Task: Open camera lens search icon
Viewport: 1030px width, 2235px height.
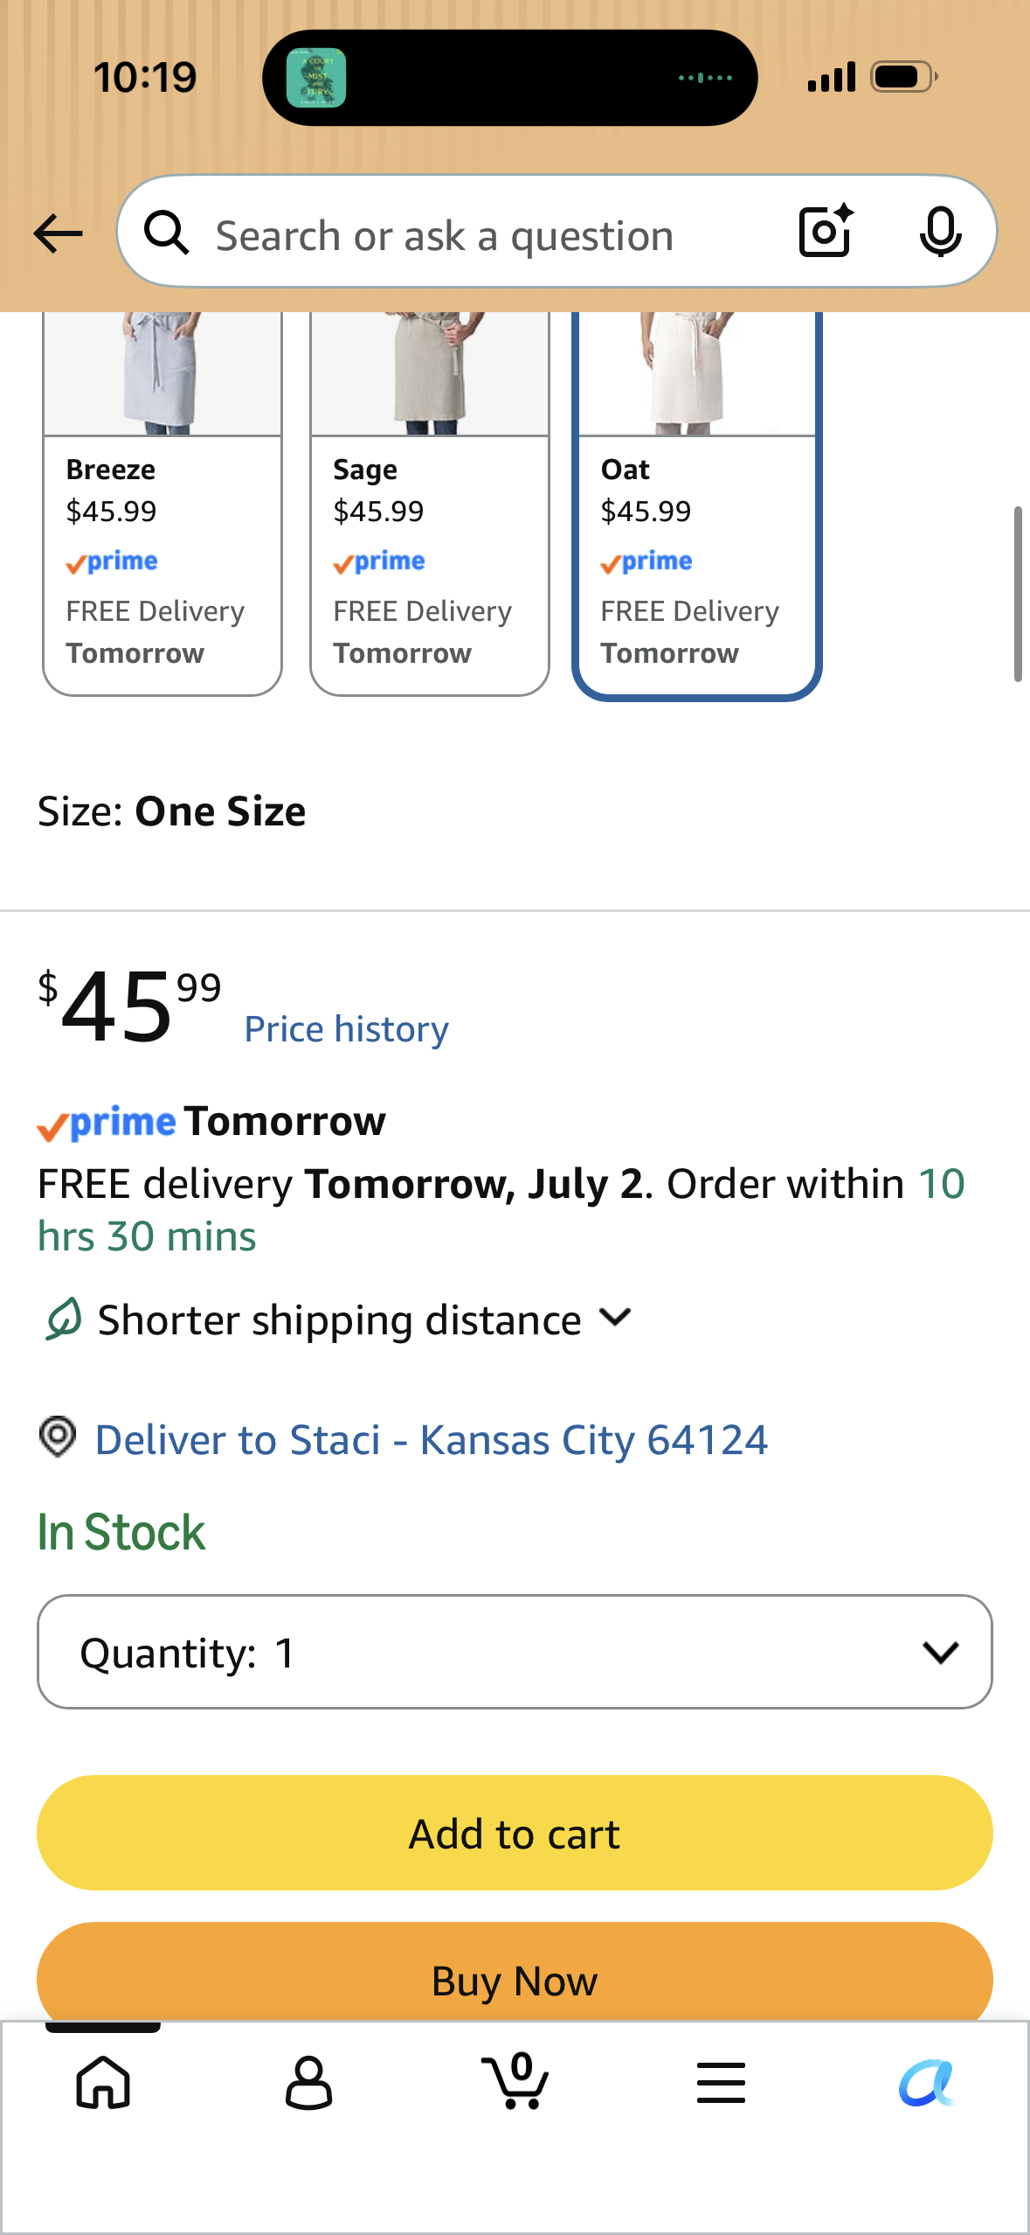Action: click(x=826, y=231)
